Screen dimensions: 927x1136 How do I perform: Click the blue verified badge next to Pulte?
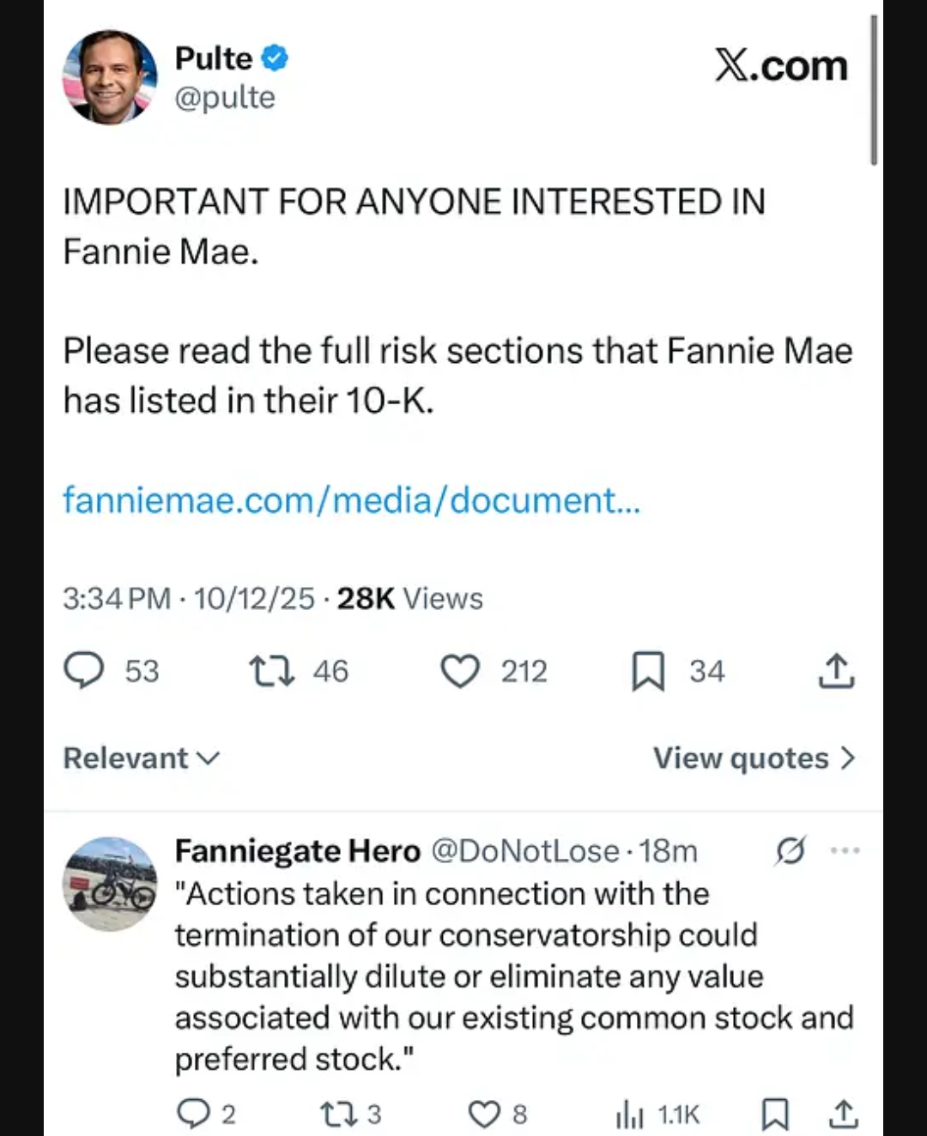[275, 58]
